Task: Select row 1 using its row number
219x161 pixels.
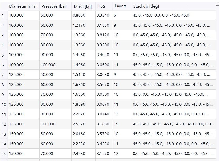Action: click(x=3, y=15)
